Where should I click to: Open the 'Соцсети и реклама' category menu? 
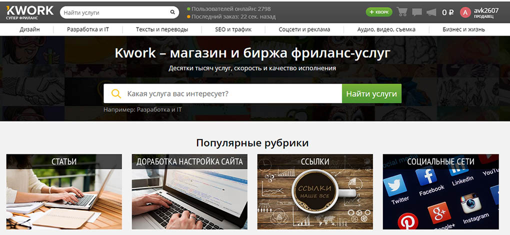click(x=304, y=29)
